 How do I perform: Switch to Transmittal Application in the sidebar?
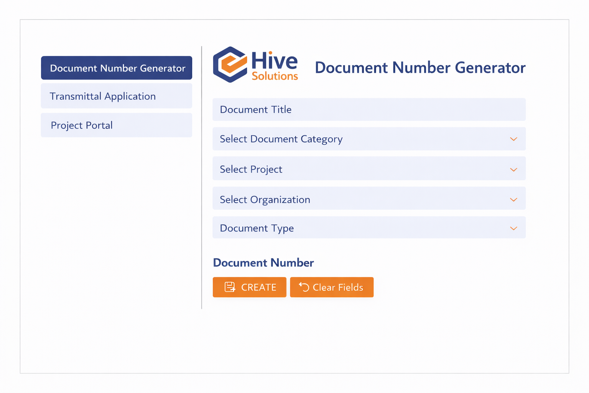pos(117,96)
